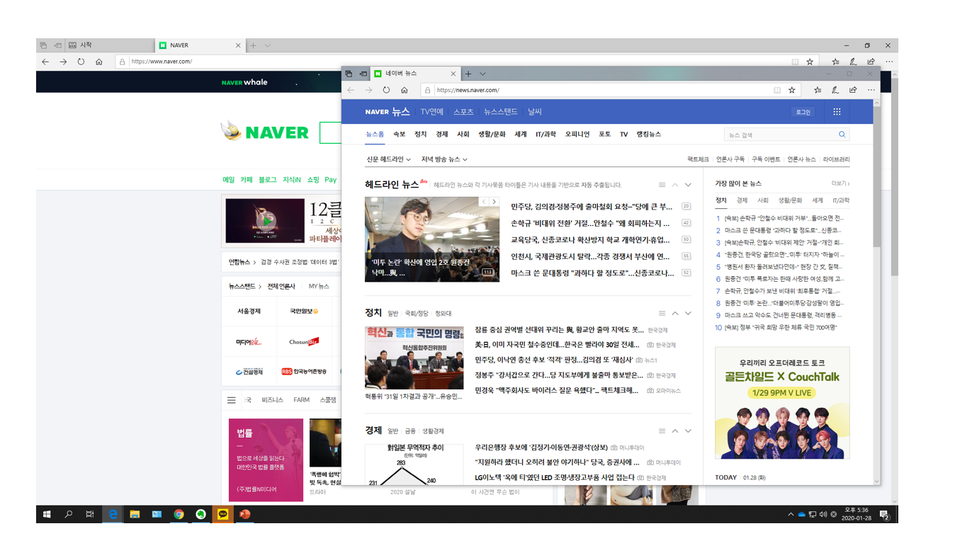This screenshot has height=548, width=972.
Task: Click the 뉴스 검색 input field
Action: [x=780, y=135]
